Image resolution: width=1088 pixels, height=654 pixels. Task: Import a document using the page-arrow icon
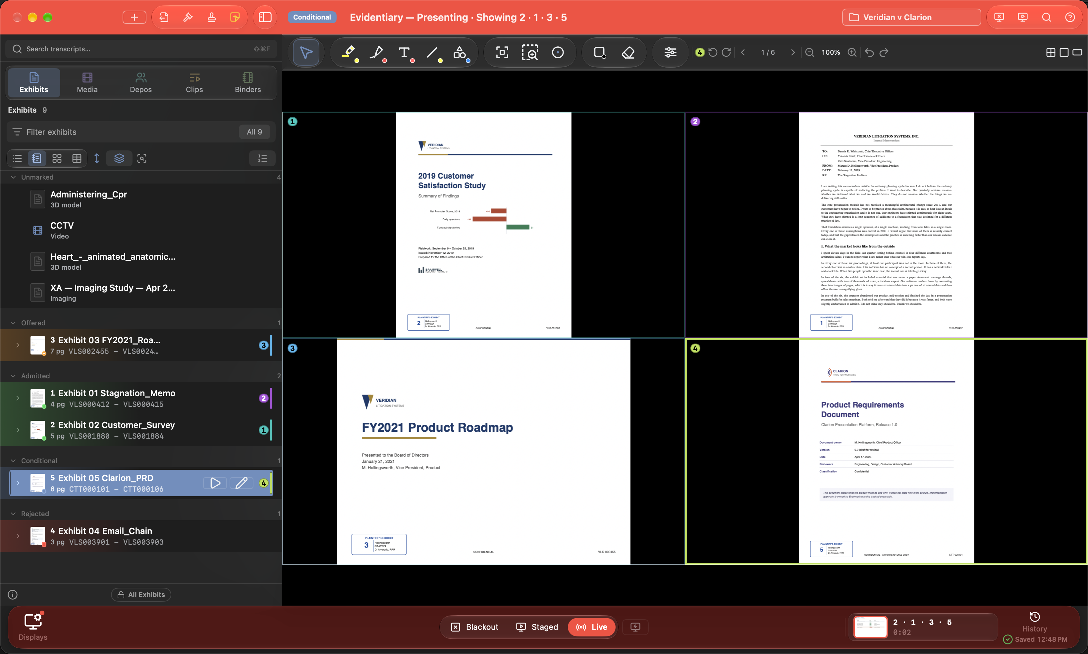coord(164,17)
